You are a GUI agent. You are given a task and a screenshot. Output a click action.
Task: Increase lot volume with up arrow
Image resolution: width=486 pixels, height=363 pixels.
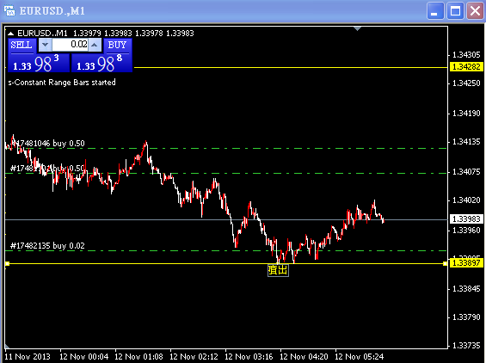pos(95,45)
